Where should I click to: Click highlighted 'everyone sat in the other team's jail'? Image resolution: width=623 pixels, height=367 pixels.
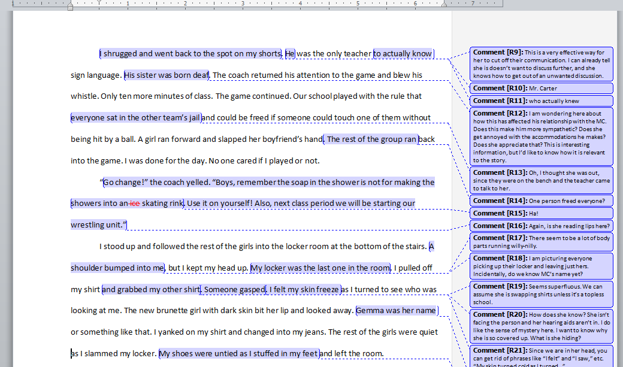point(135,118)
